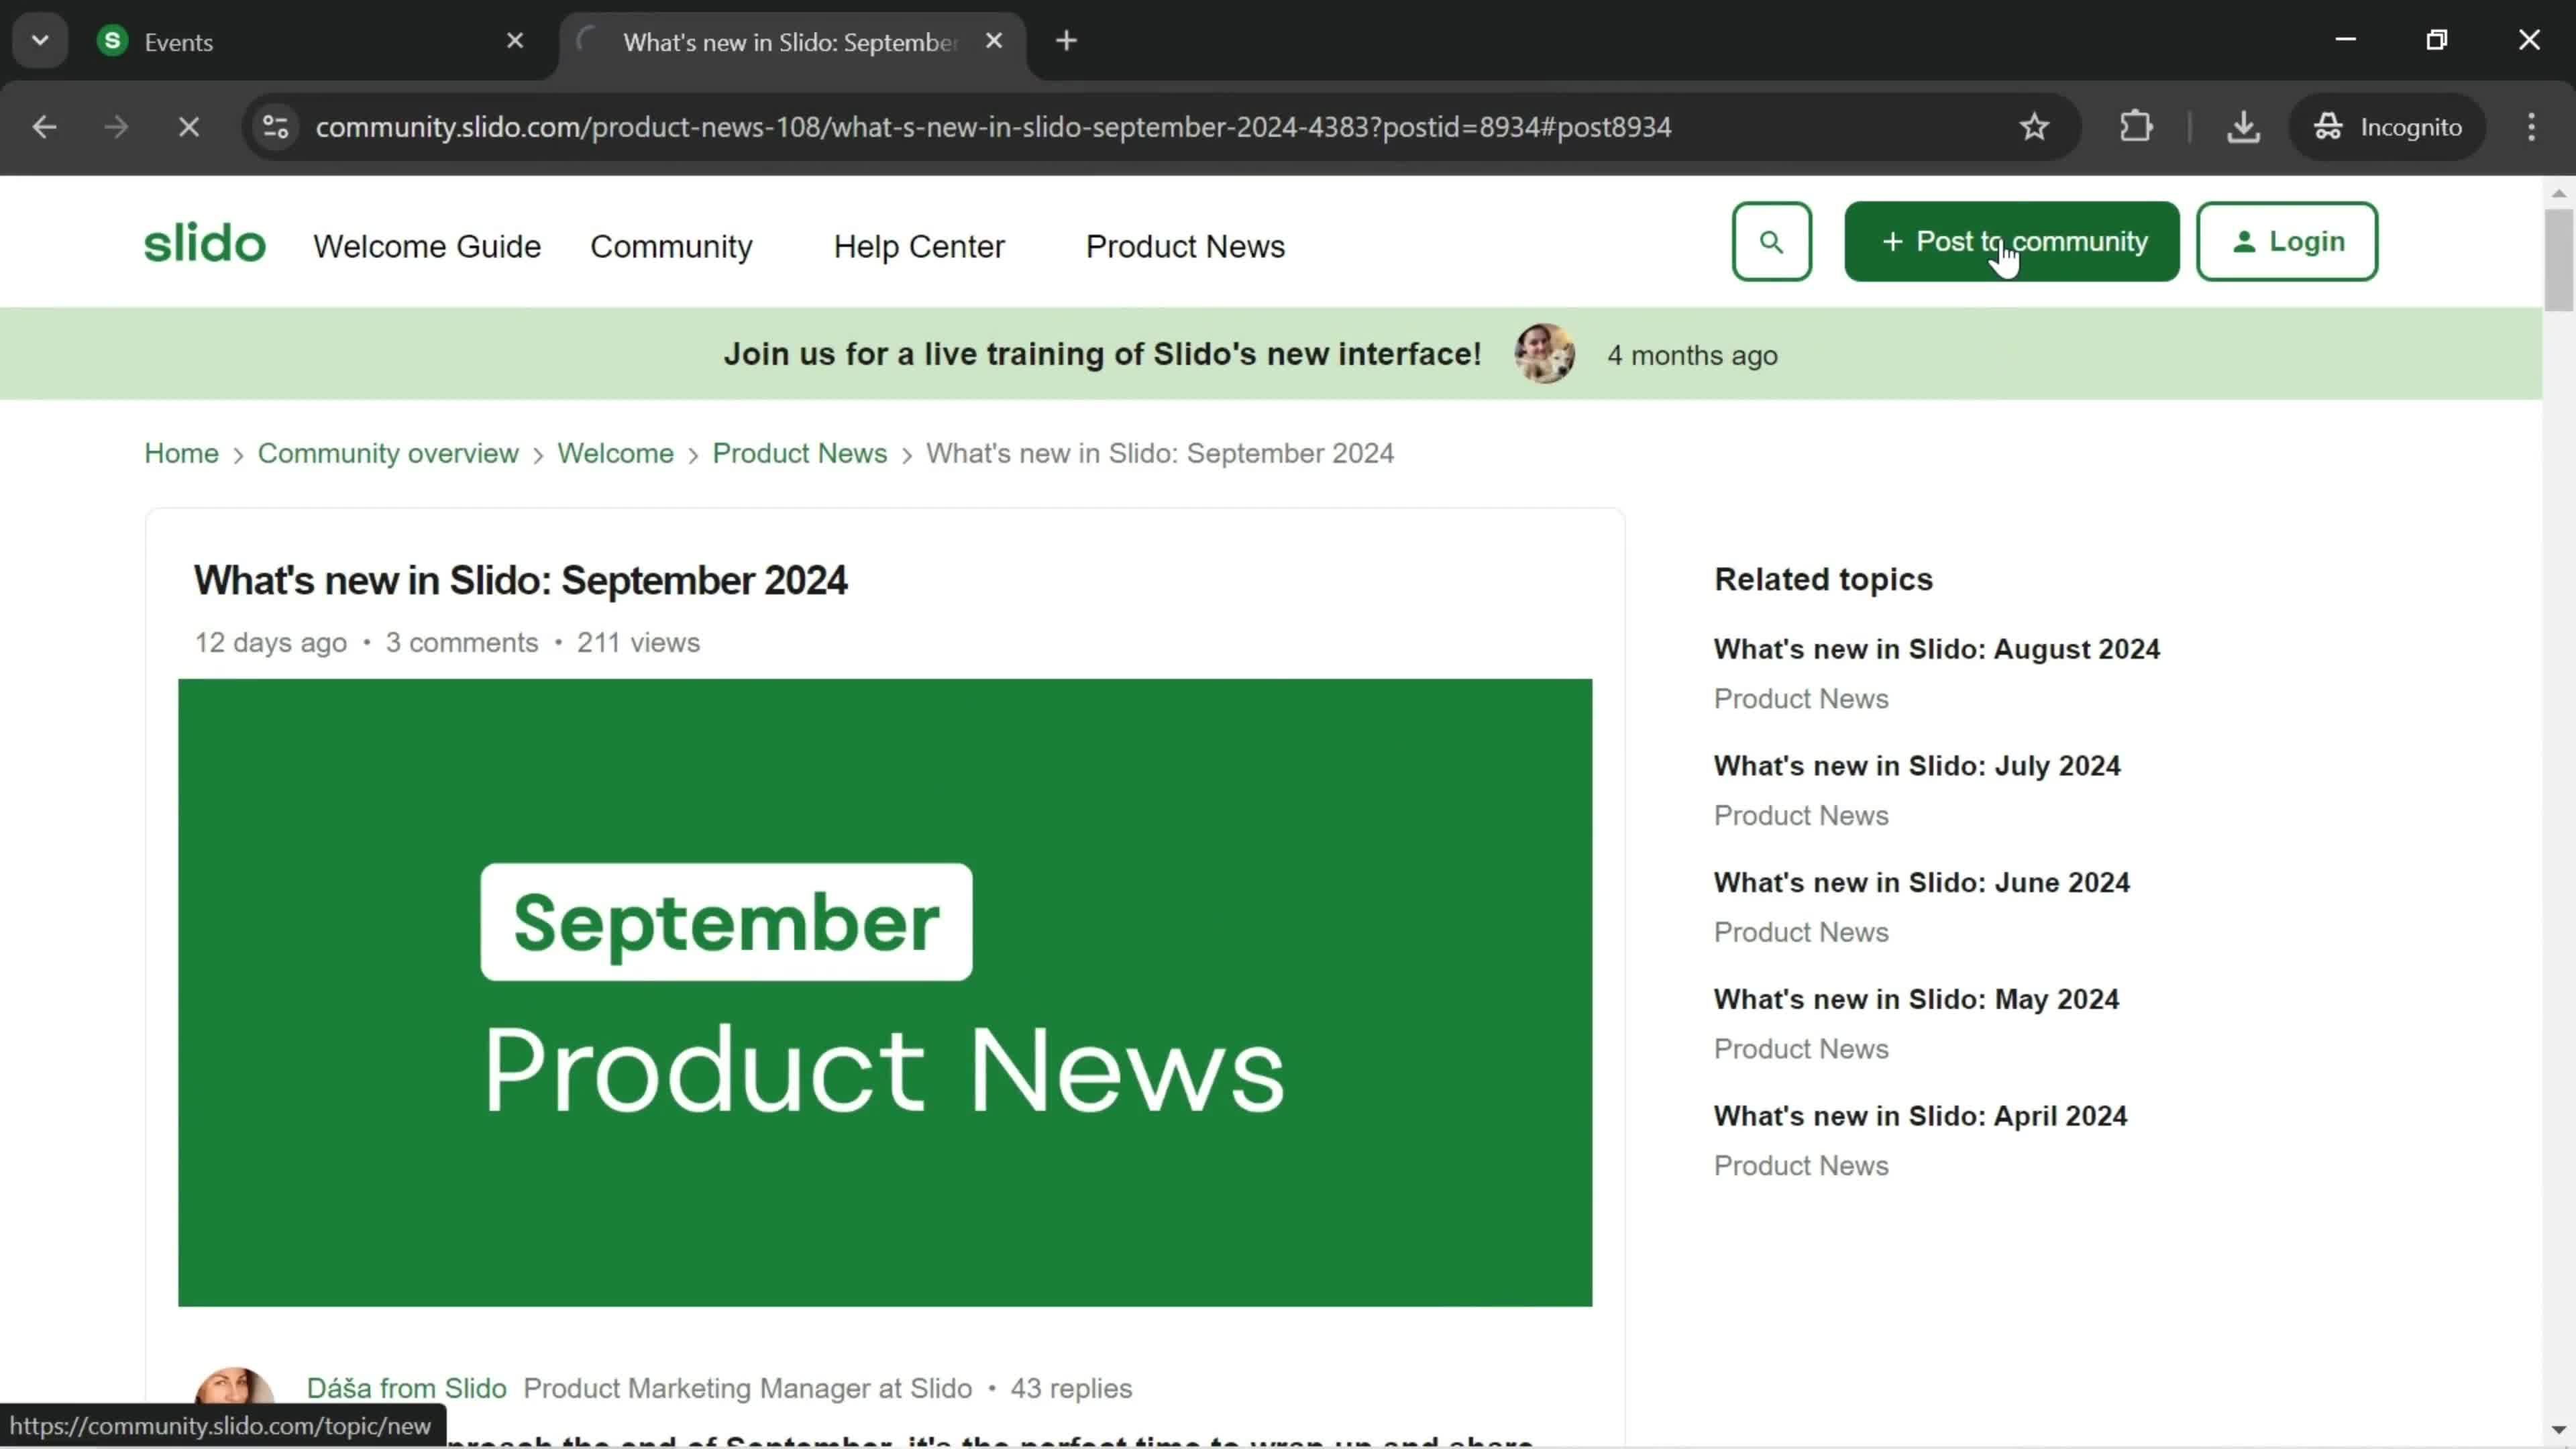This screenshot has height=1449, width=2576.
Task: View site information icon in address bar
Action: (x=276, y=127)
